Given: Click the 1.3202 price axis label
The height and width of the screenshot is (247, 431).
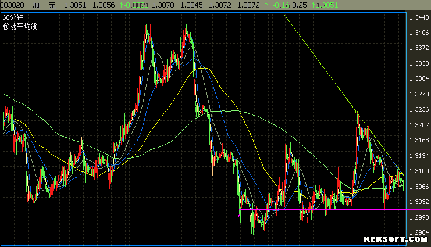Looking at the screenshot, I should pyautogui.click(x=419, y=125).
